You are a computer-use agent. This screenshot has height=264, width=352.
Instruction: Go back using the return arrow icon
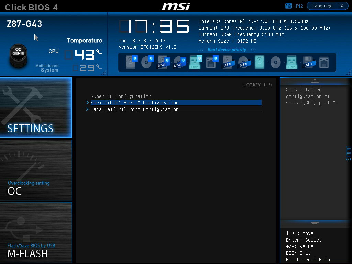[271, 85]
